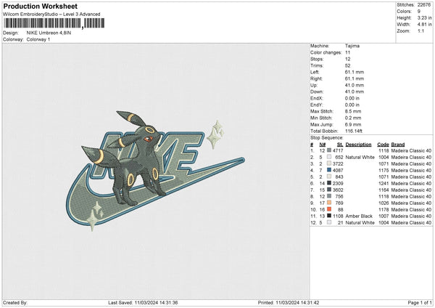
Task: Click the Max Jump value 6.9 mm
Action: pos(353,124)
